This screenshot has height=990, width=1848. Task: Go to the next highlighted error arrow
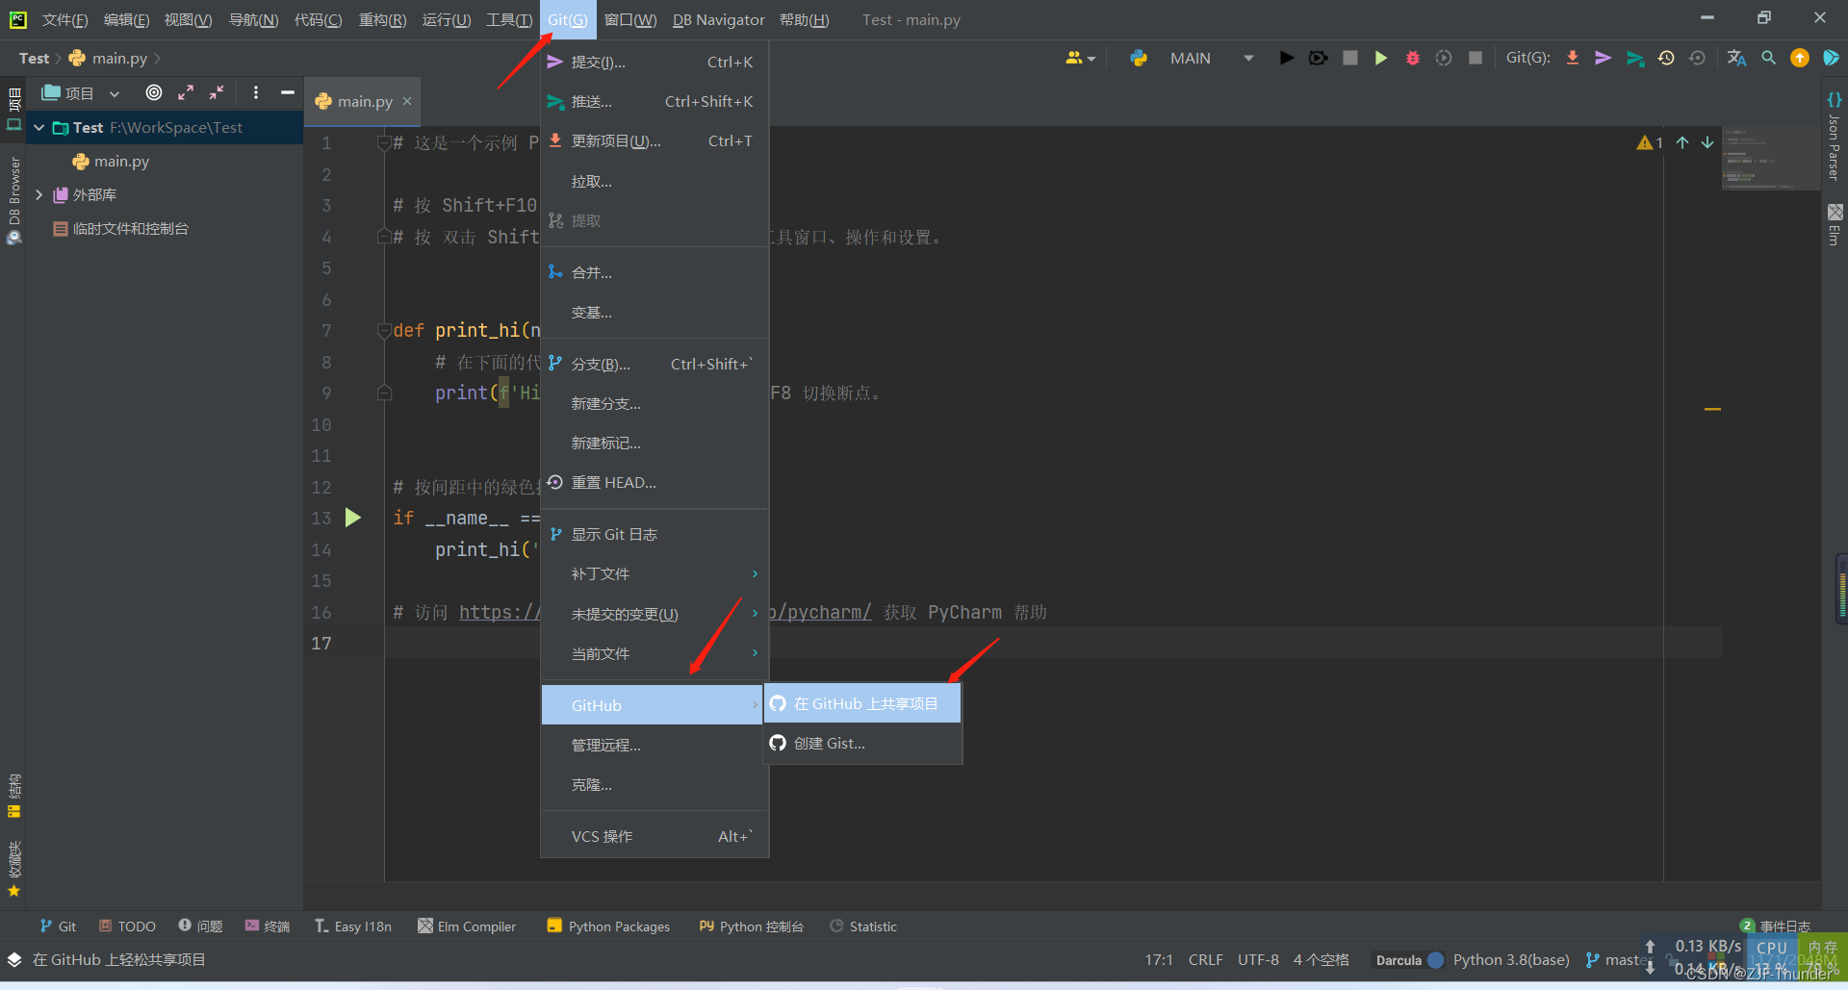pyautogui.click(x=1707, y=142)
